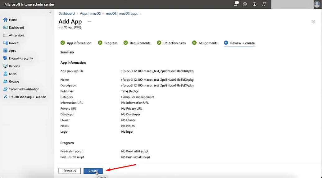The image size is (322, 178).
Task: Click the No Owner value
Action: [128, 120]
